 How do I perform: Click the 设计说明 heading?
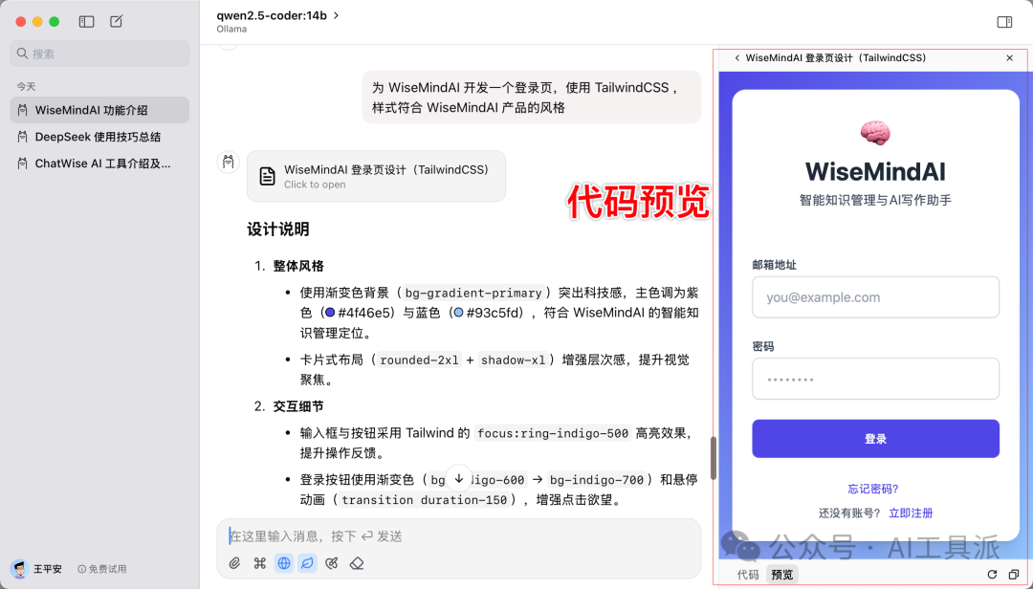(x=278, y=229)
